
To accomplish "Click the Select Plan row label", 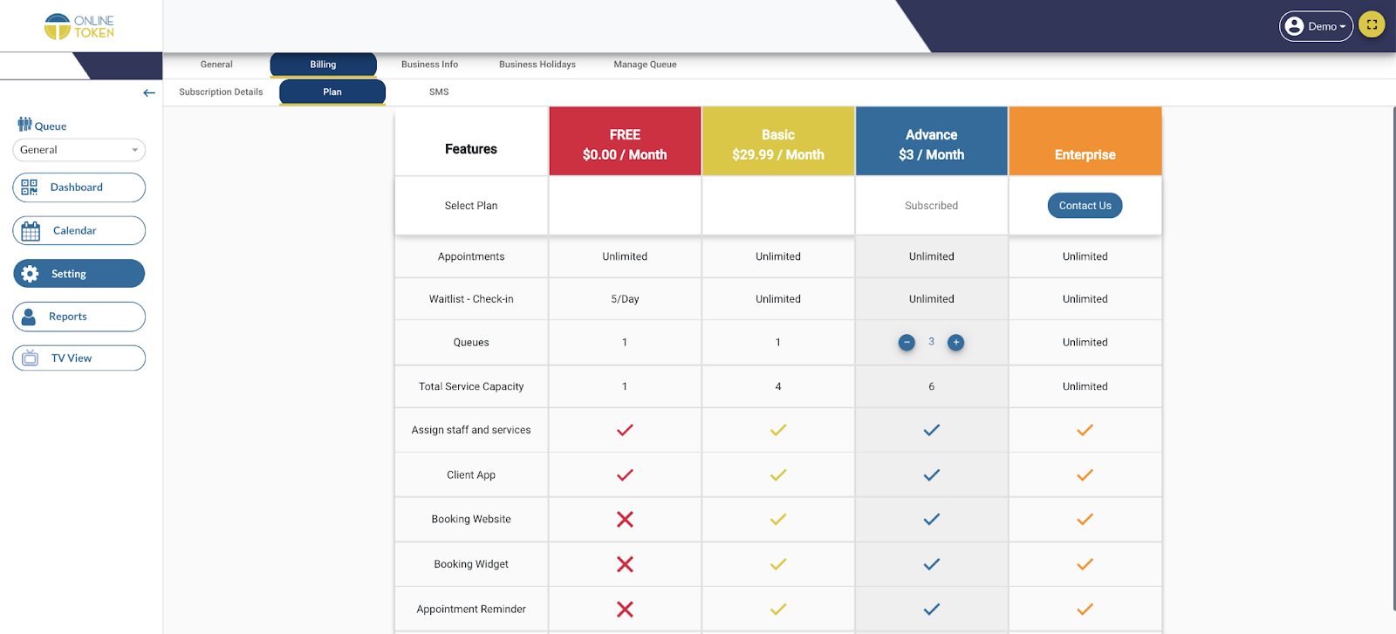I will (471, 206).
